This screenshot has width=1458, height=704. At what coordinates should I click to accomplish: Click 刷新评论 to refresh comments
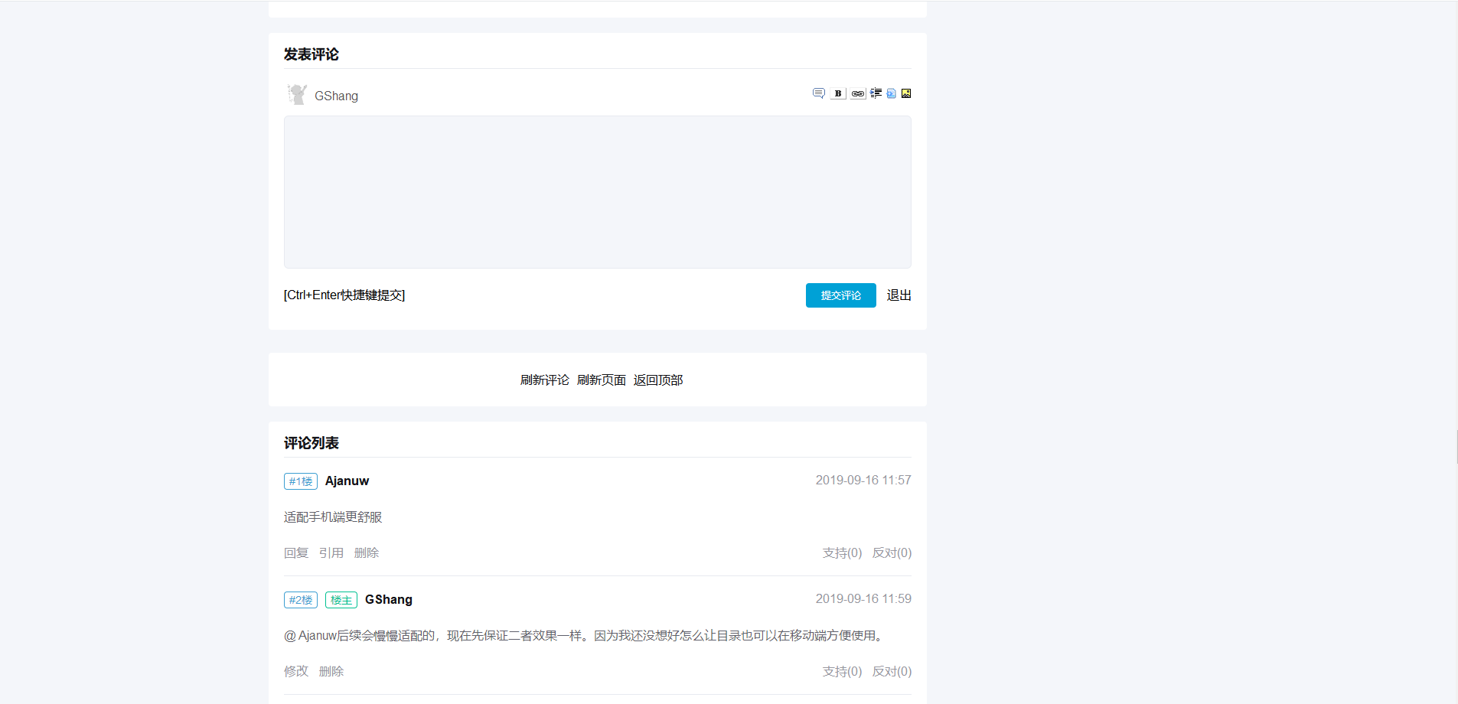point(544,380)
